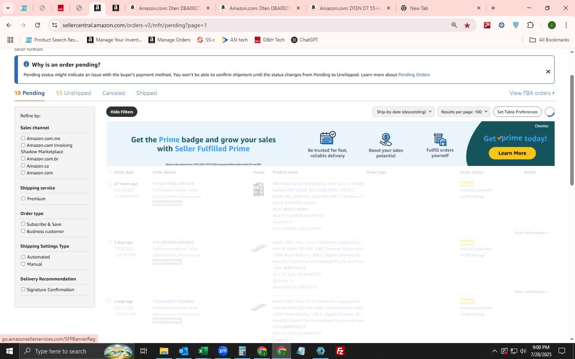
Task: Click the Windows Start button
Action: [x=10, y=351]
